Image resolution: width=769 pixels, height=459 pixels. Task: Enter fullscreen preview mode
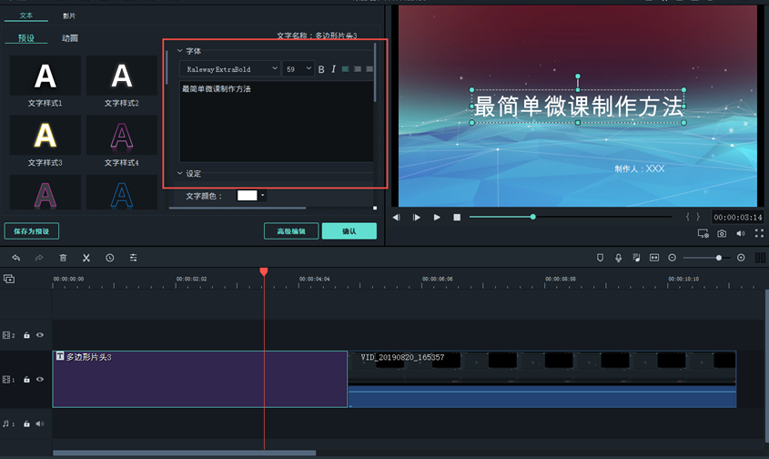tap(759, 234)
